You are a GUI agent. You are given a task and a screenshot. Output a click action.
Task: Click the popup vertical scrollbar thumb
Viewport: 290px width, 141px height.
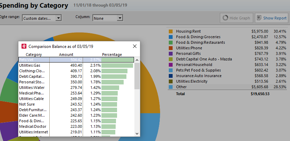[137, 76]
